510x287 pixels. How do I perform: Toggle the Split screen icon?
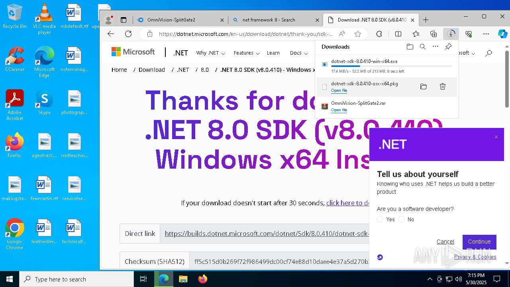pyautogui.click(x=398, y=34)
